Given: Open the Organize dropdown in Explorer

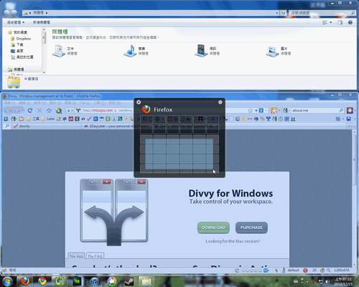Looking at the screenshot, I should coord(16,22).
